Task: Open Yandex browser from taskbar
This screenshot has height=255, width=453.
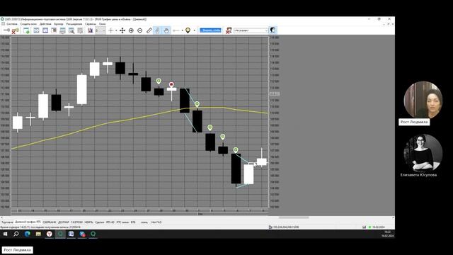Action: 50,234
